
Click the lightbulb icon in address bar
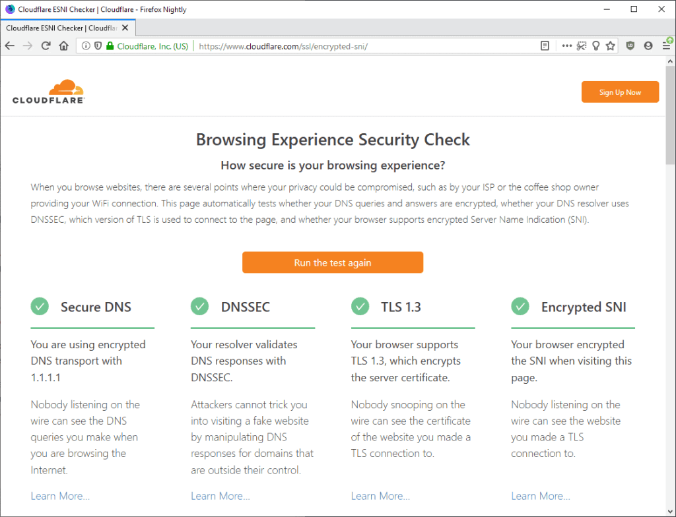tap(596, 46)
